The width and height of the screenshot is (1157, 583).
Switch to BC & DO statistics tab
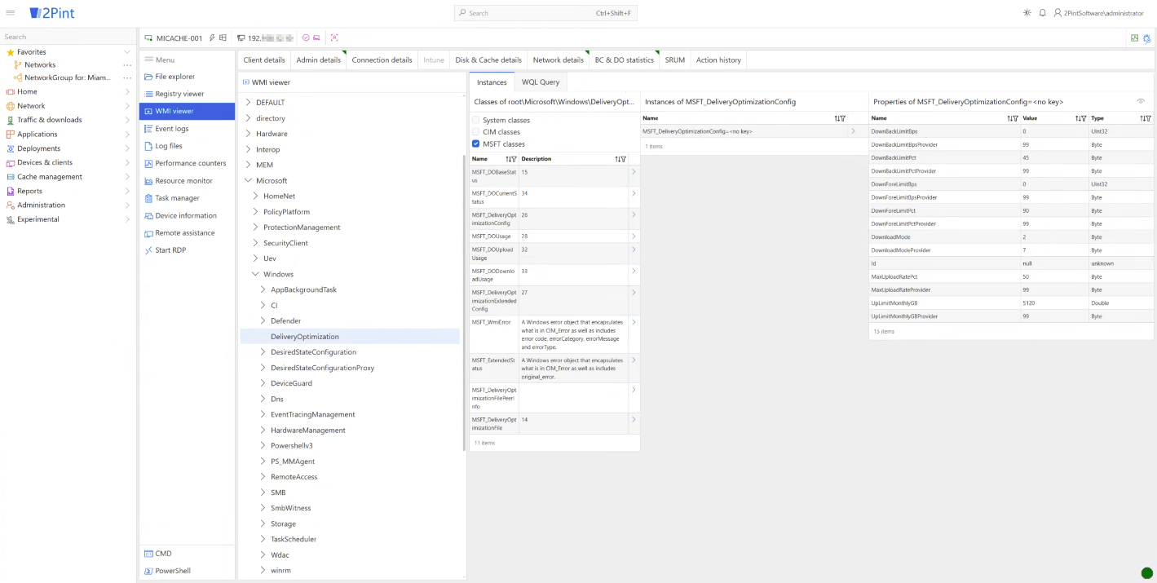(625, 60)
